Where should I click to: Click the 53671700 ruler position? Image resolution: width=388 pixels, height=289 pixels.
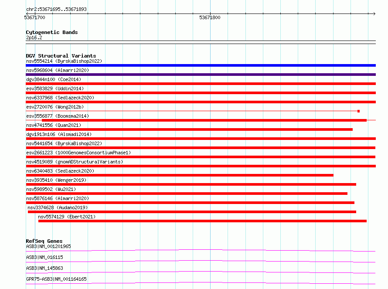tap(34, 17)
